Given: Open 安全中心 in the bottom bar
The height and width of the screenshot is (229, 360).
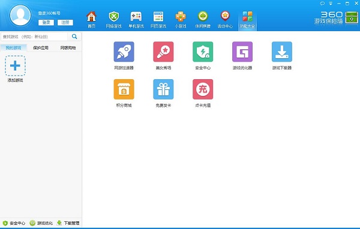Looking at the screenshot, I should pyautogui.click(x=14, y=223).
